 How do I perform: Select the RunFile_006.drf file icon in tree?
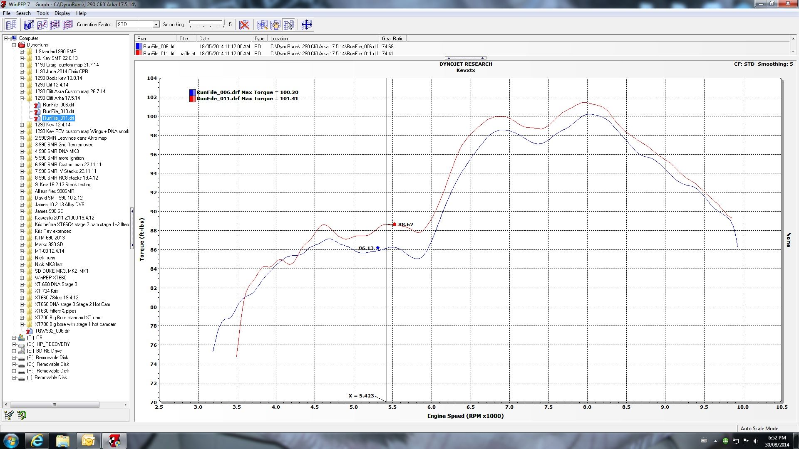coord(37,105)
